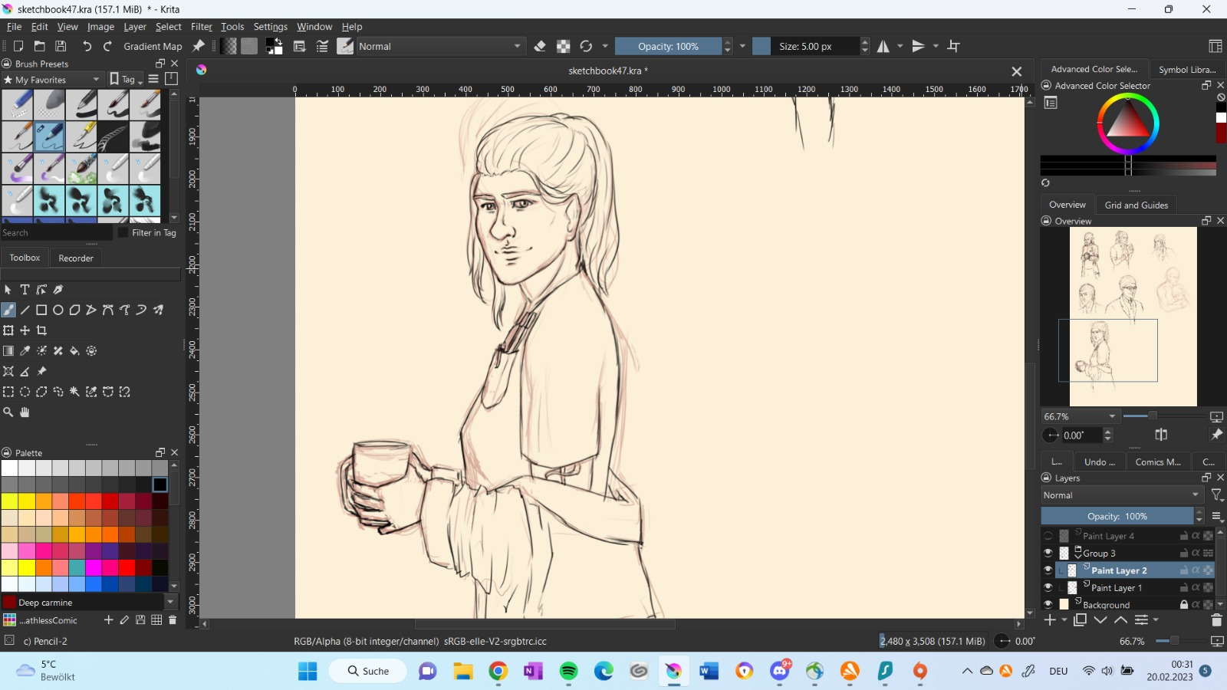Show the hidden Paint Layer 4
This screenshot has width=1227, height=690.
click(1048, 536)
